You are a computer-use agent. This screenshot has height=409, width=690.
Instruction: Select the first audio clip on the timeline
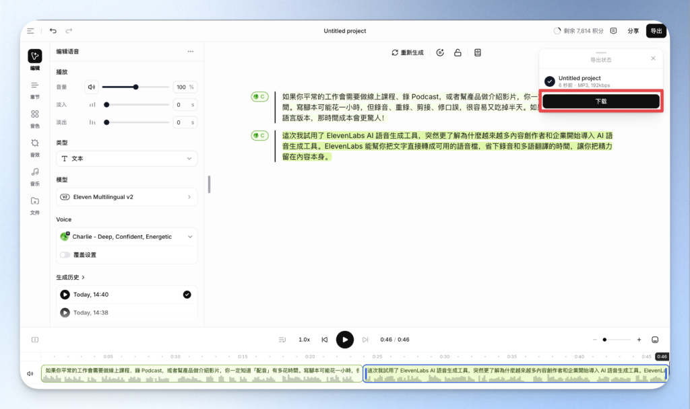(201, 373)
